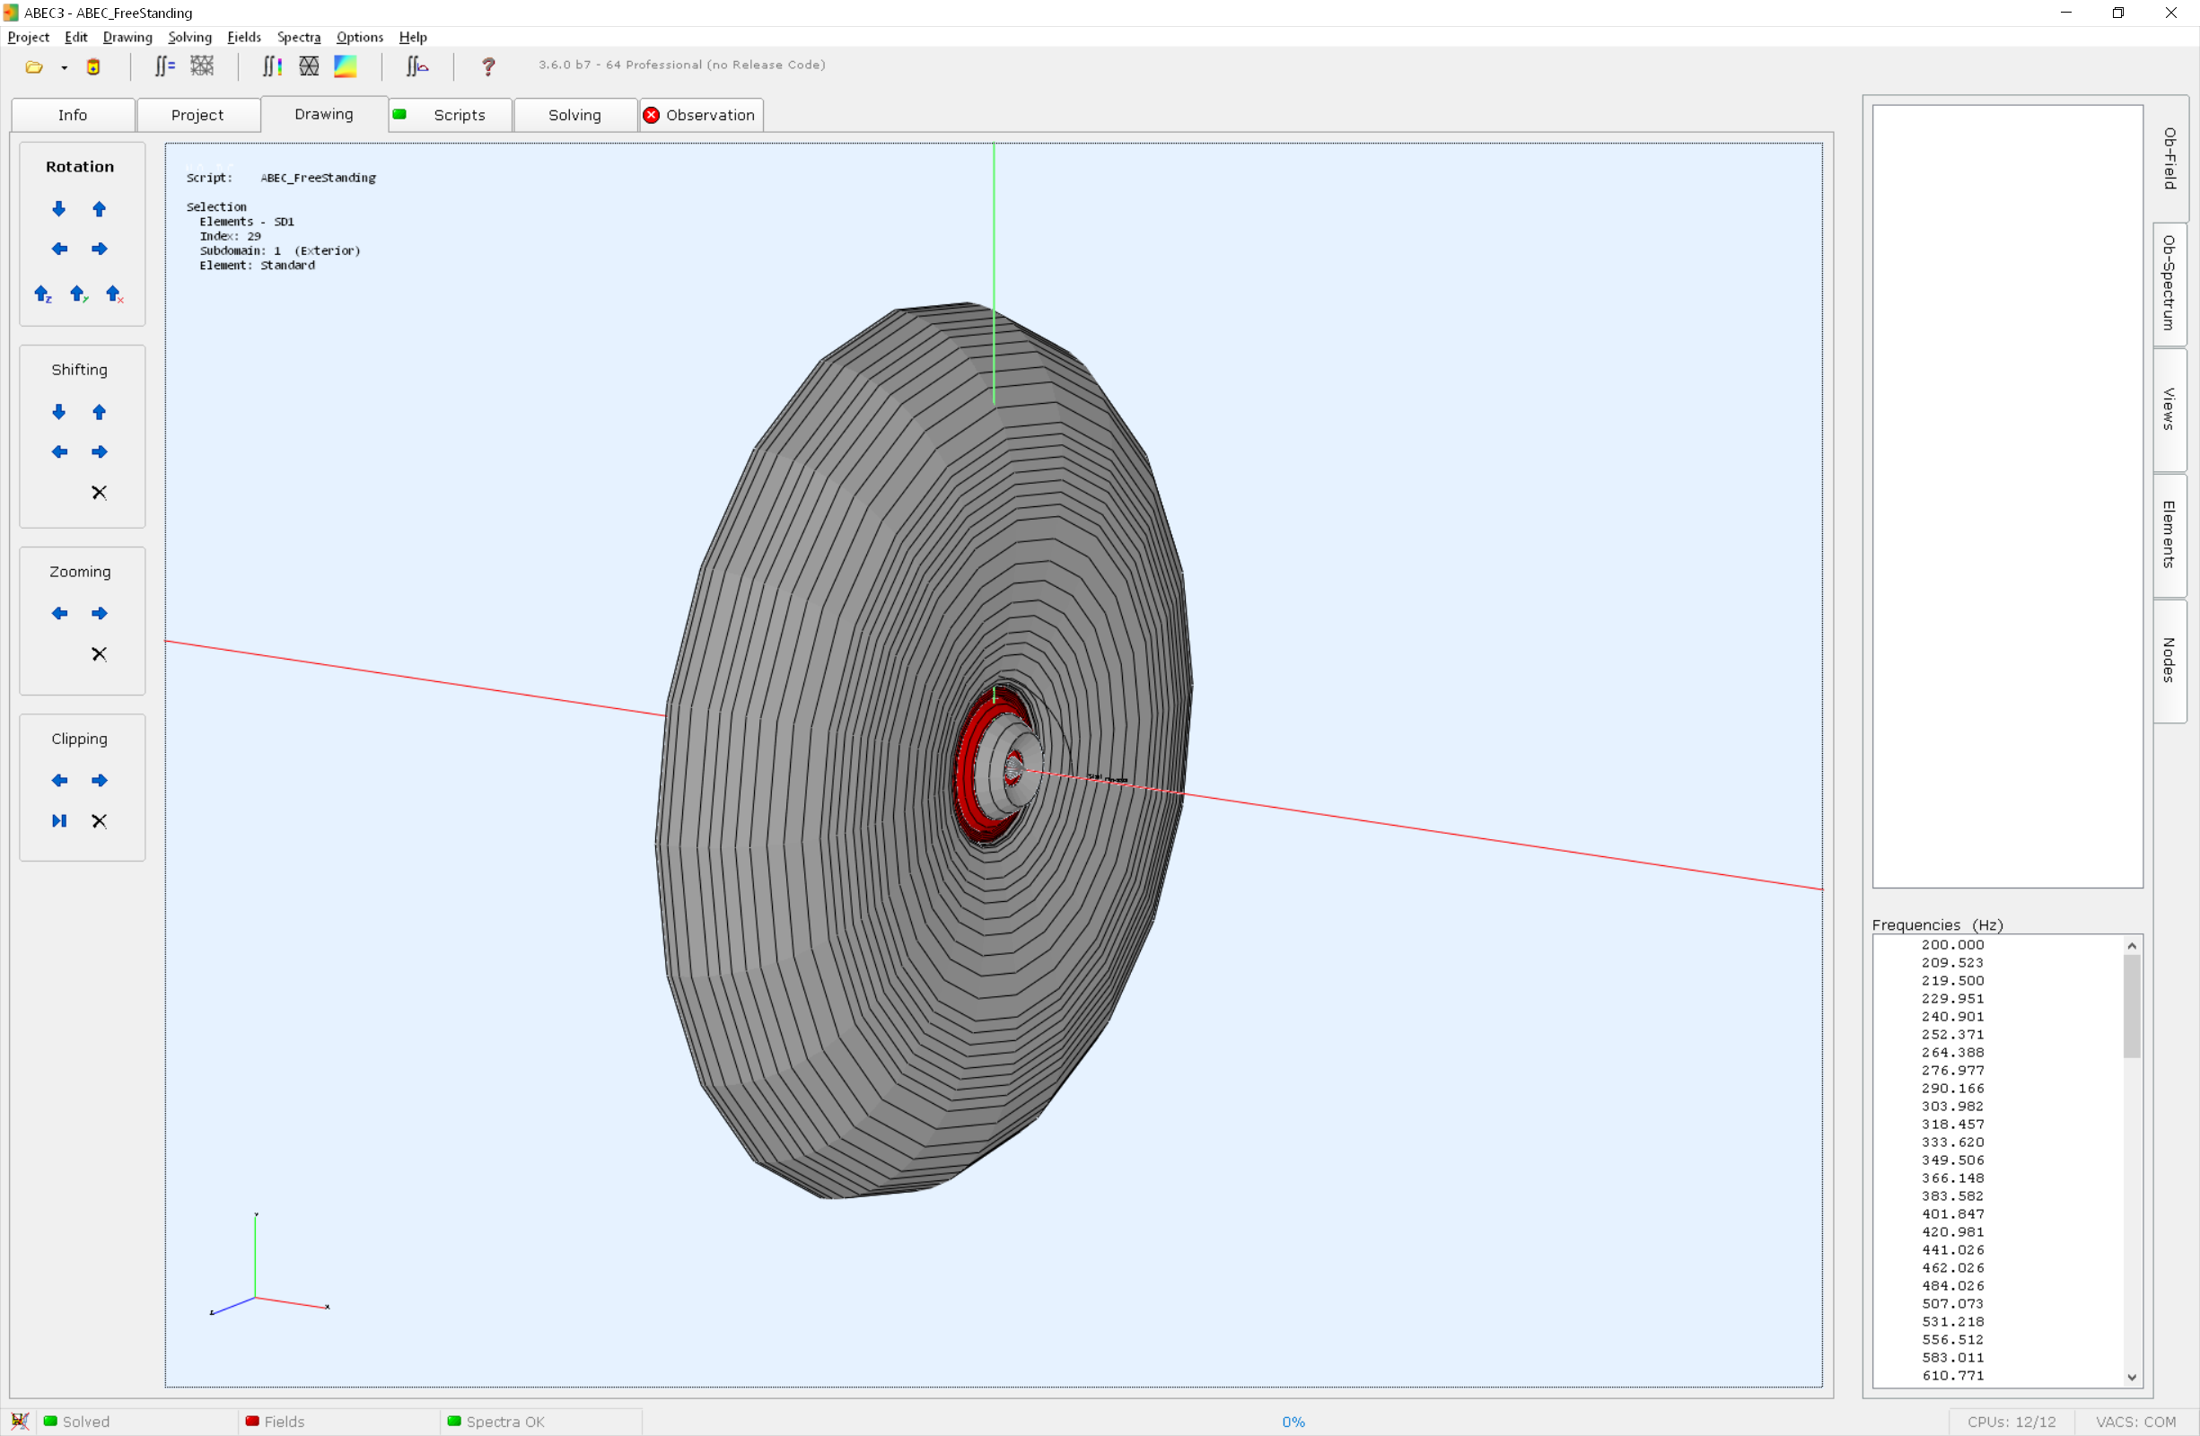Click the red canister toolbar icon
This screenshot has height=1436, width=2200.
93,66
